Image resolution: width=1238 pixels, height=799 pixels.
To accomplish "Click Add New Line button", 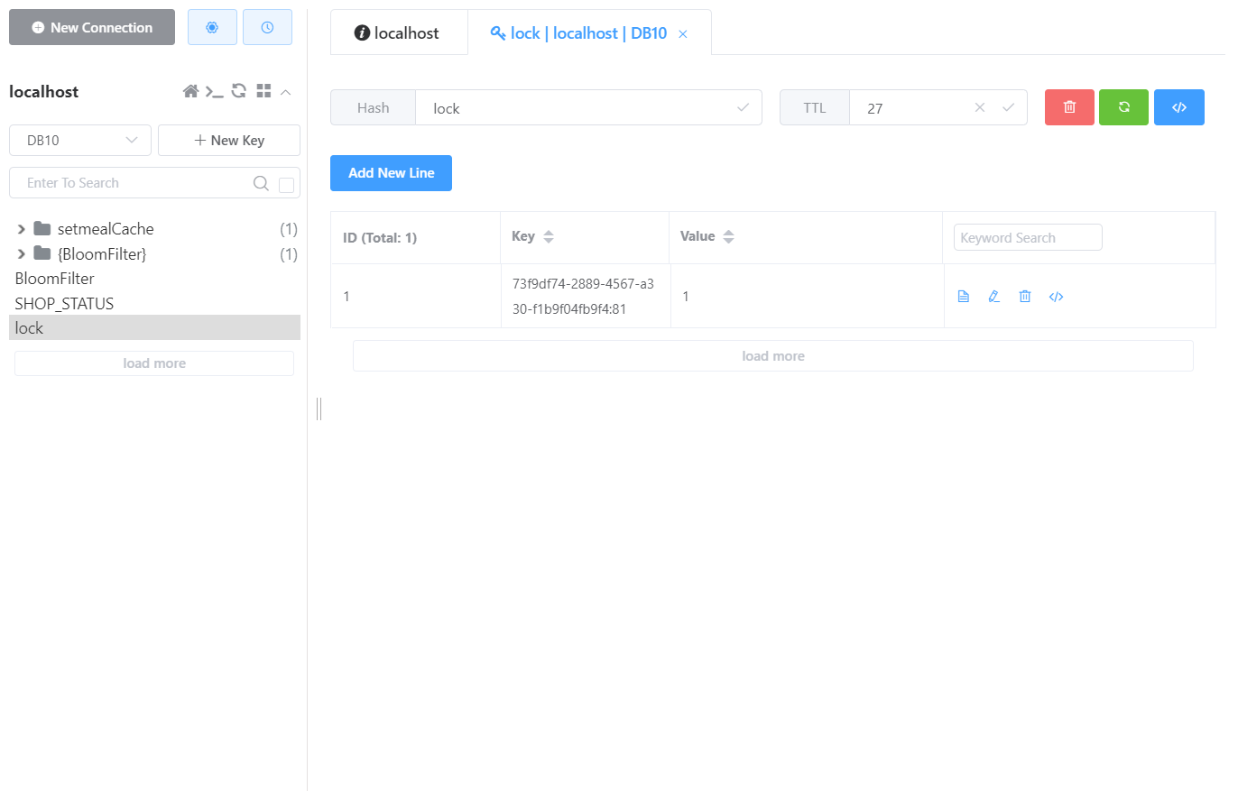I will [392, 173].
